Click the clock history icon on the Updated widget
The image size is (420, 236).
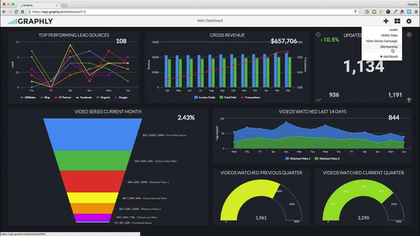point(318,34)
